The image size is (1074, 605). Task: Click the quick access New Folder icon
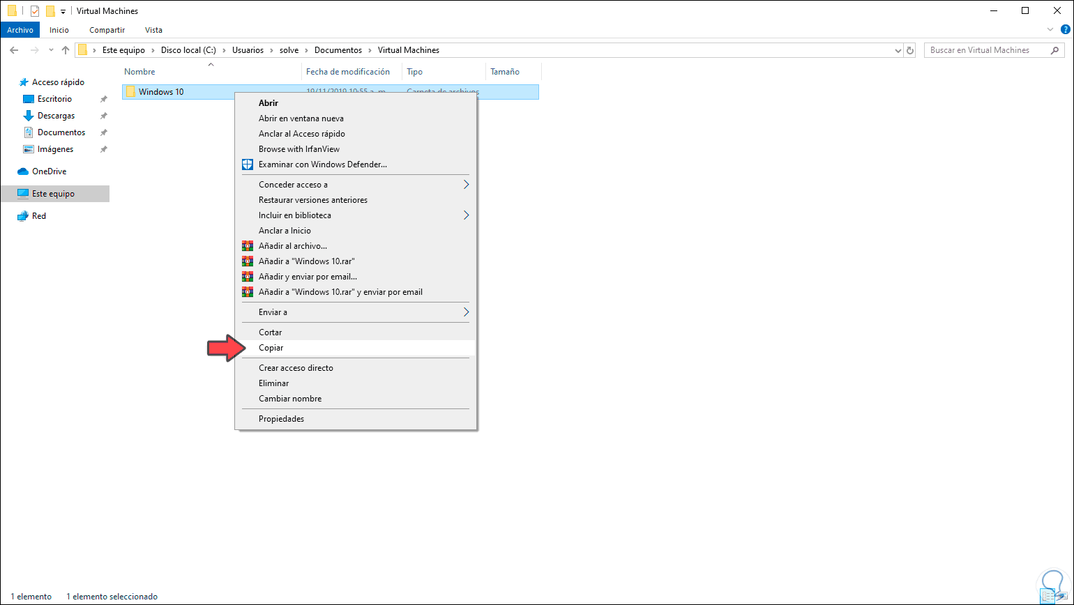pyautogui.click(x=50, y=11)
